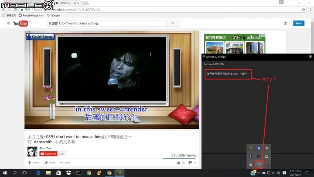This screenshot has width=314, height=177.
Task: Open NVIDIA GPU activity from taskbar
Action: click(x=119, y=173)
